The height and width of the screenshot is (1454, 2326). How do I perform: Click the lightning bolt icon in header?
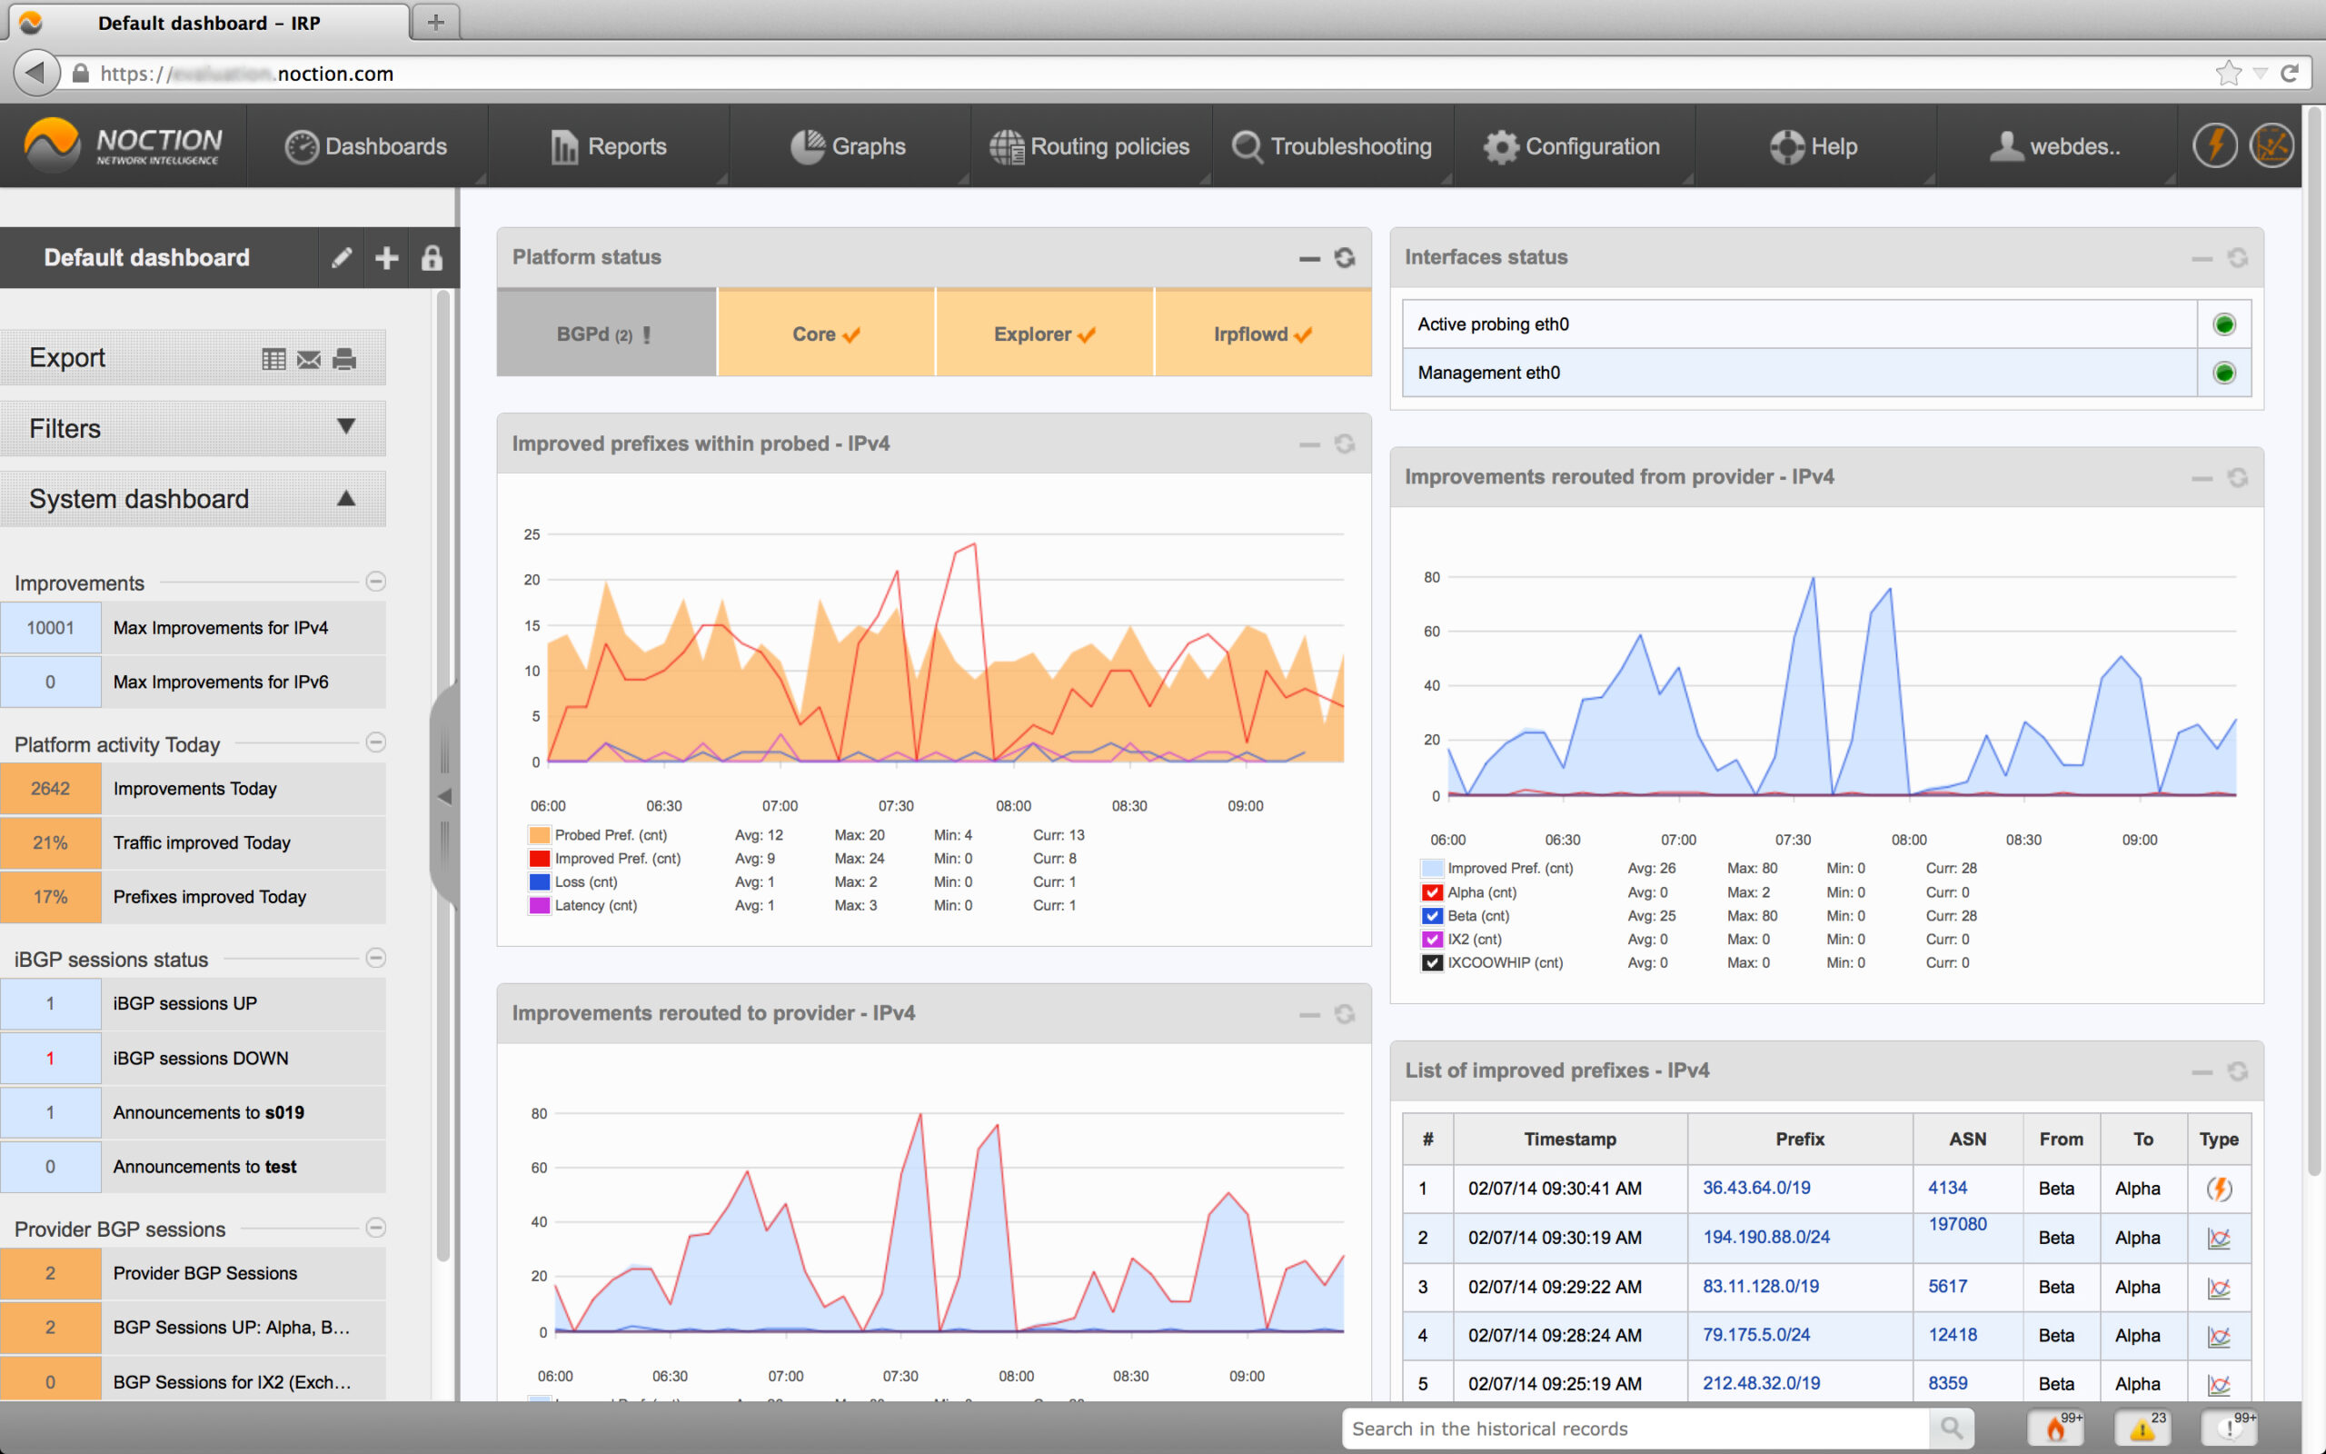(x=2214, y=146)
